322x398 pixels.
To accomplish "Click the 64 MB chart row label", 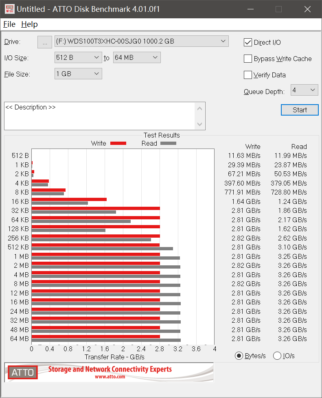I will point(20,339).
